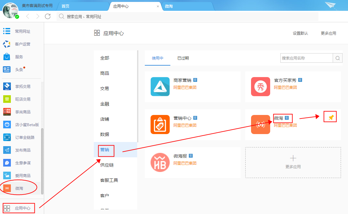348x214 pixels.
Task: Select the 店铺 category
Action: 115,119
